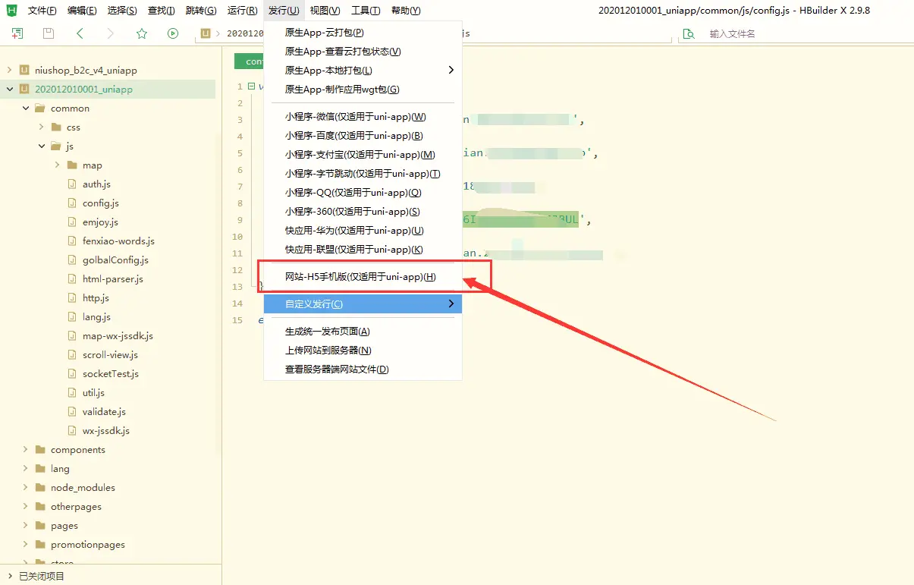914x585 pixels.
Task: Open http.js in the file tree
Action: (96, 298)
